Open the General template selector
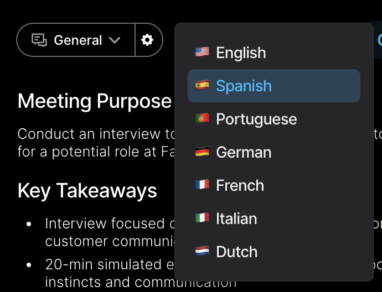 click(x=76, y=40)
